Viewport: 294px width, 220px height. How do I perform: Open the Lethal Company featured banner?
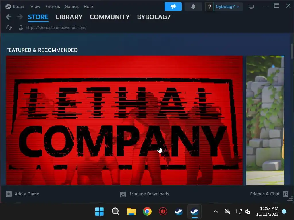coord(124,120)
